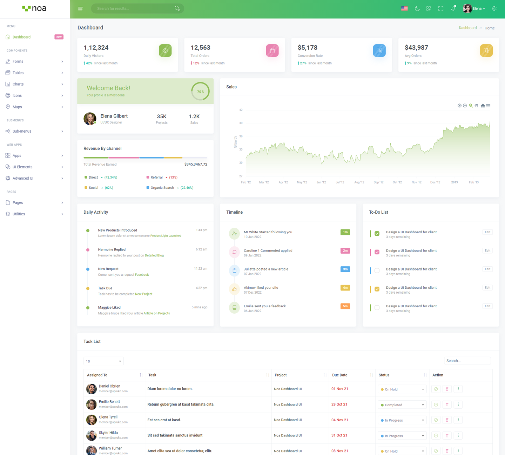Open On Hold status dropdown for Daniel Obrien
The height and width of the screenshot is (455, 505).
point(402,389)
